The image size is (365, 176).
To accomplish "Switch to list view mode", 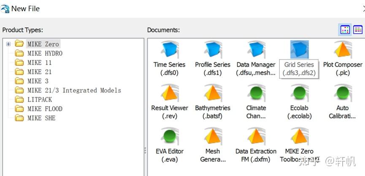I will click(x=358, y=30).
